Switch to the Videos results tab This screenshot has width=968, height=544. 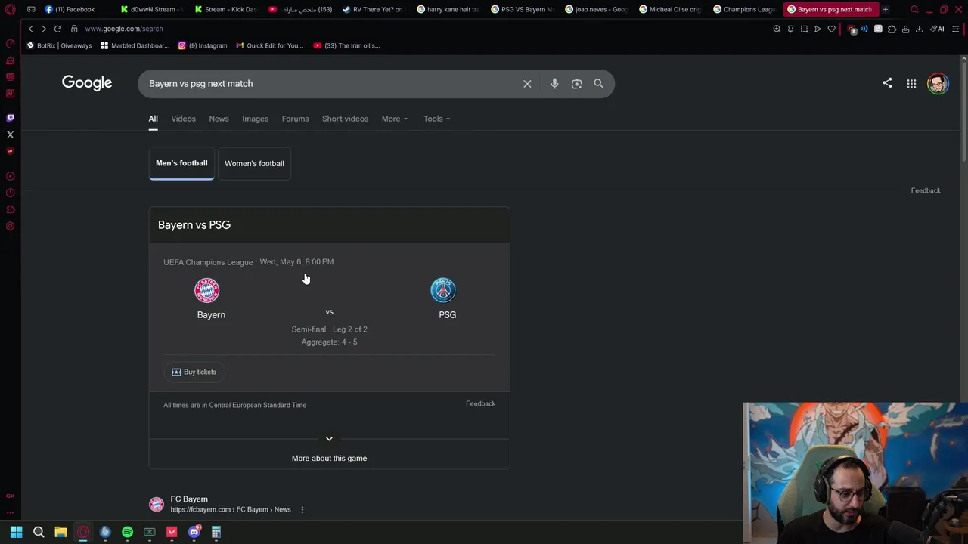183,119
